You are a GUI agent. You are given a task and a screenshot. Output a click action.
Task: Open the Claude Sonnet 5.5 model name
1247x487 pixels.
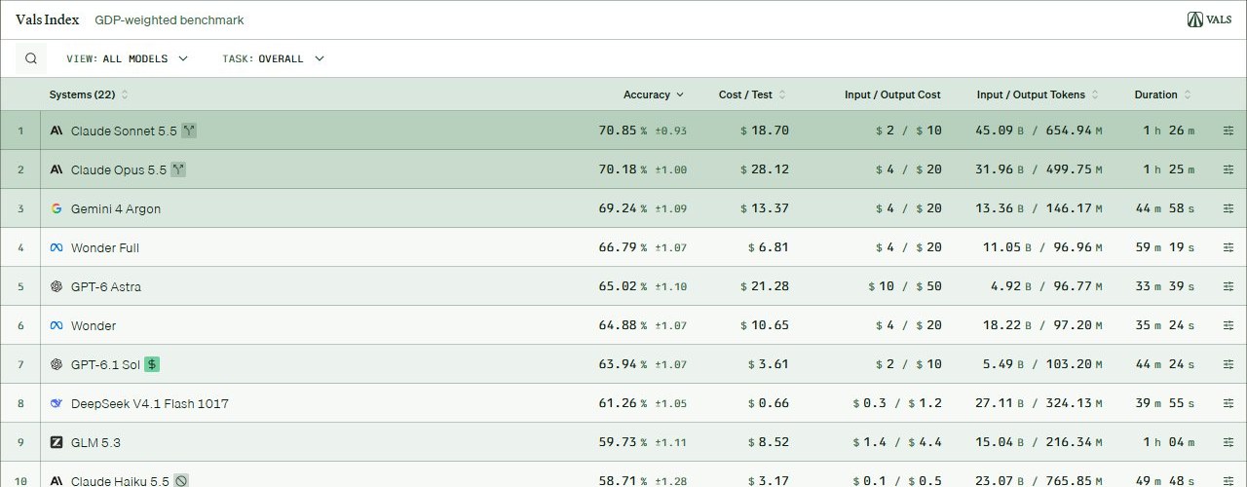tap(124, 131)
